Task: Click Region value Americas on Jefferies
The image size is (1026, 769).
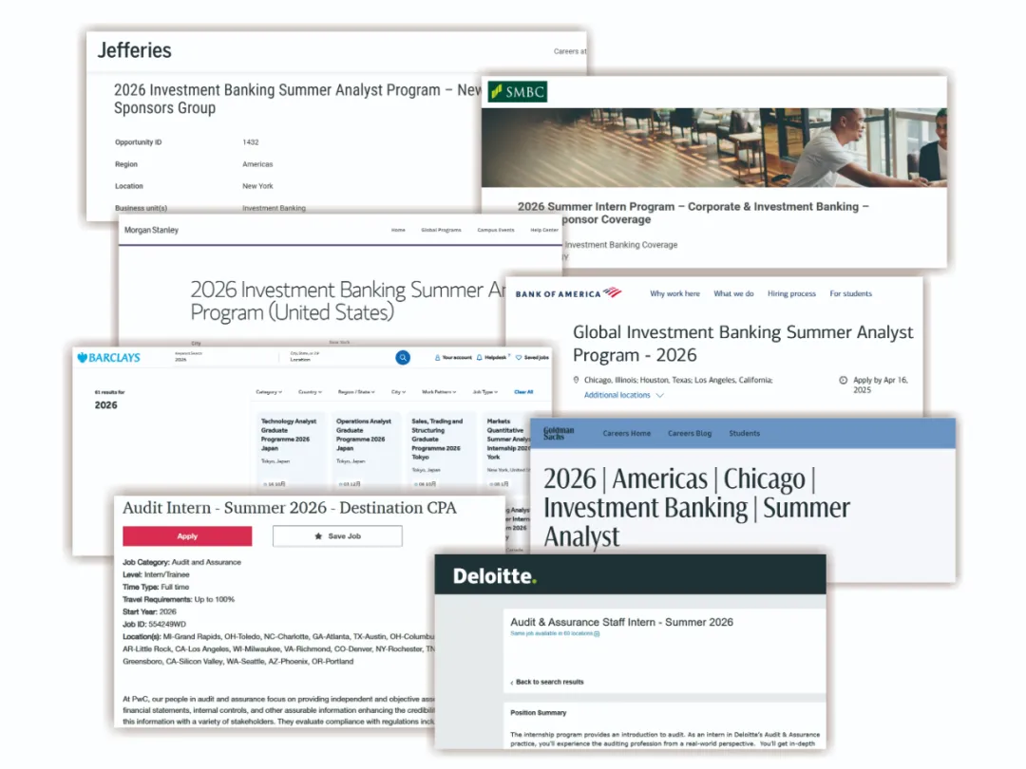Action: [x=257, y=165]
